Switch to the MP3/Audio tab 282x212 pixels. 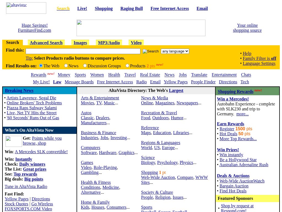[109, 43]
